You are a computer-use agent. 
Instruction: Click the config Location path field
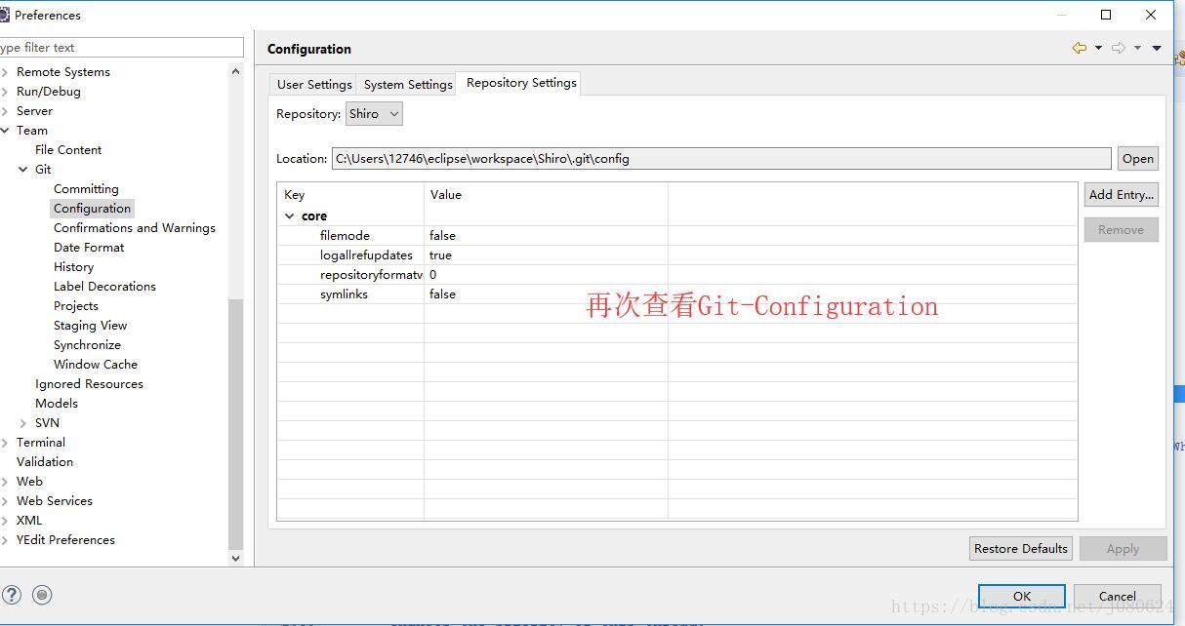[x=721, y=159]
